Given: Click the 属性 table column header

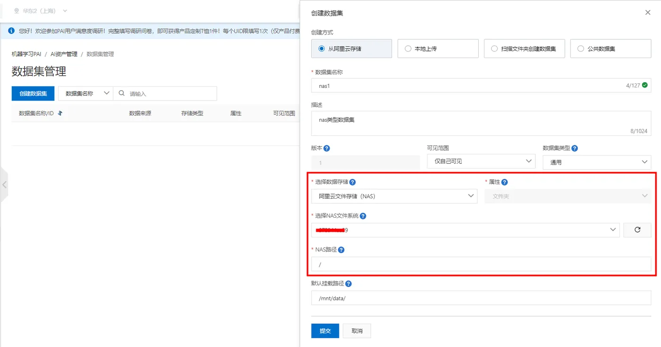Looking at the screenshot, I should [x=236, y=113].
